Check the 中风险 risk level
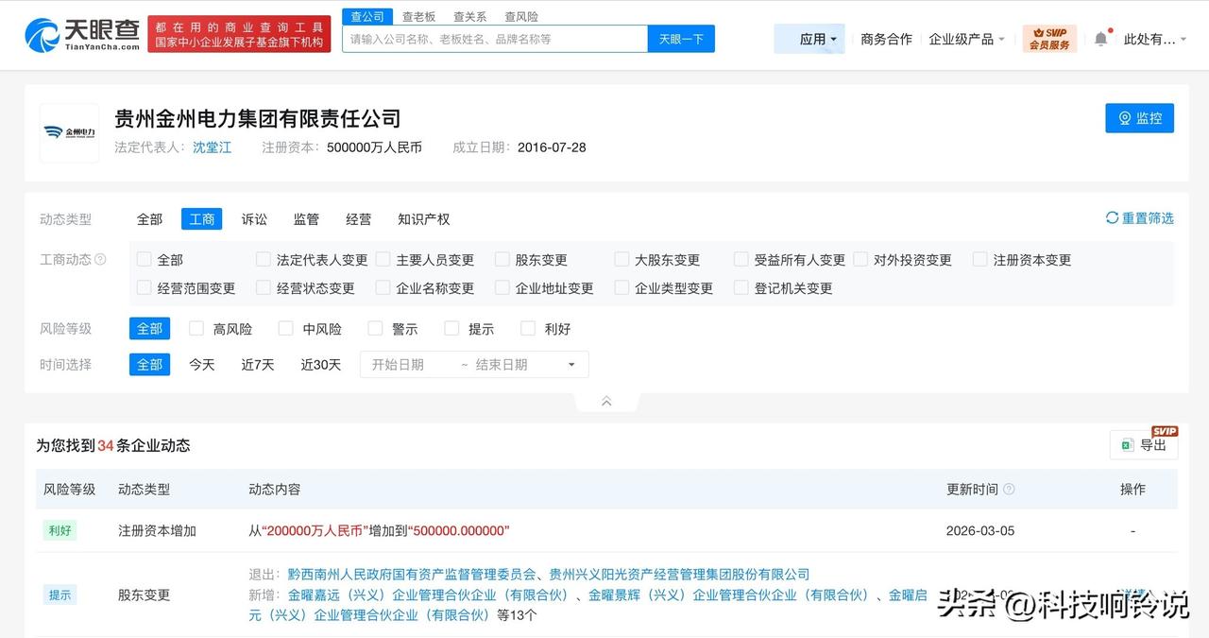The width and height of the screenshot is (1209, 638). pos(285,328)
